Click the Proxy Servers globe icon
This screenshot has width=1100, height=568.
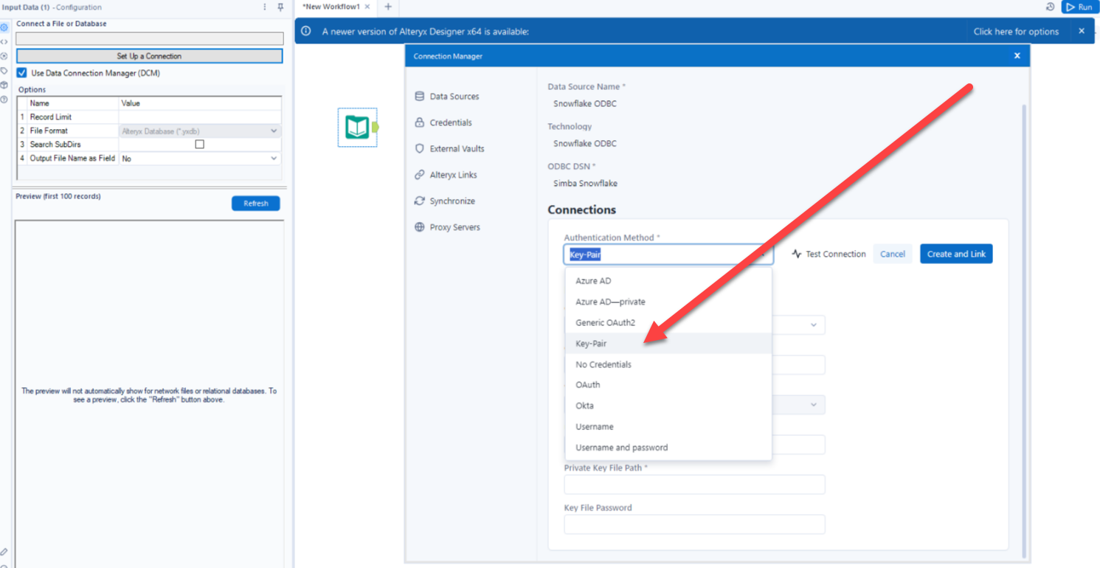[420, 227]
